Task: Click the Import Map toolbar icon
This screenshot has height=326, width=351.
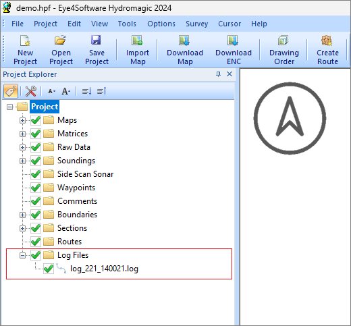Action: pos(137,40)
